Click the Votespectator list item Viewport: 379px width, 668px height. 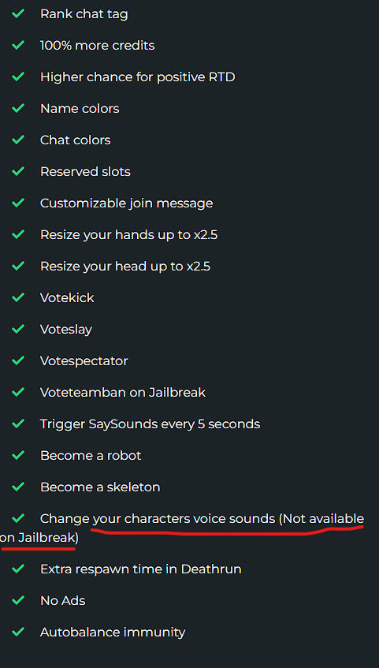[x=84, y=361]
